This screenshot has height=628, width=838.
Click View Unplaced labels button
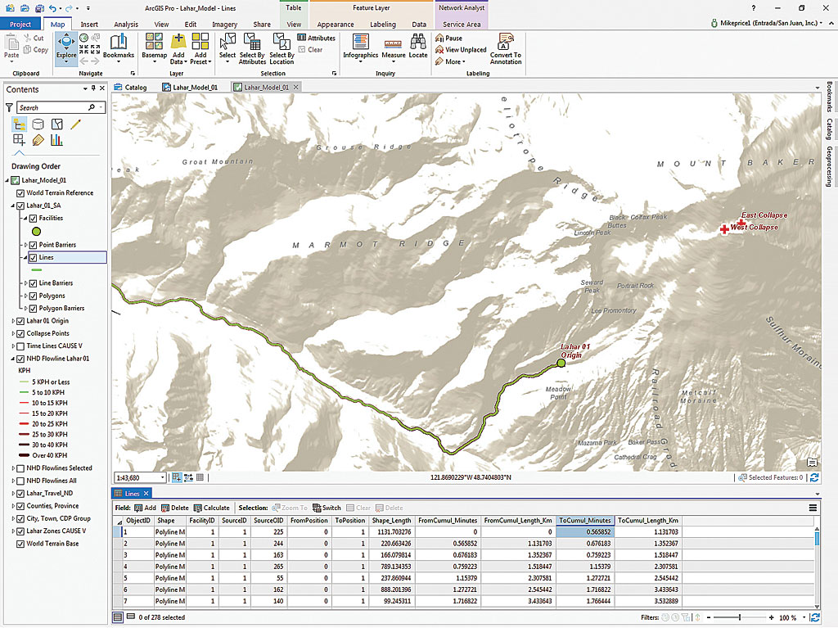(x=461, y=50)
